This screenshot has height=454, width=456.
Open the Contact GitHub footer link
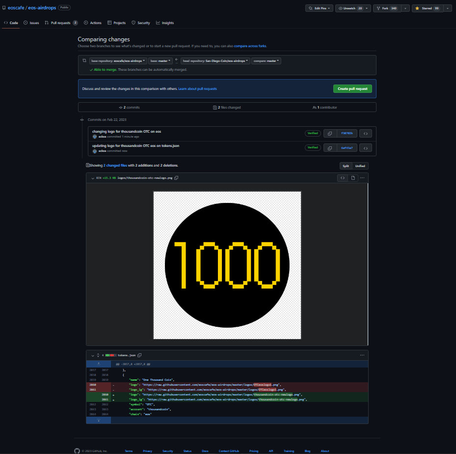(x=229, y=451)
